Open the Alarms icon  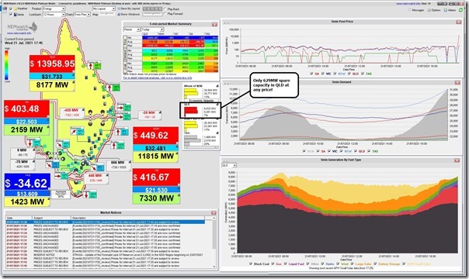pyautogui.click(x=445, y=10)
